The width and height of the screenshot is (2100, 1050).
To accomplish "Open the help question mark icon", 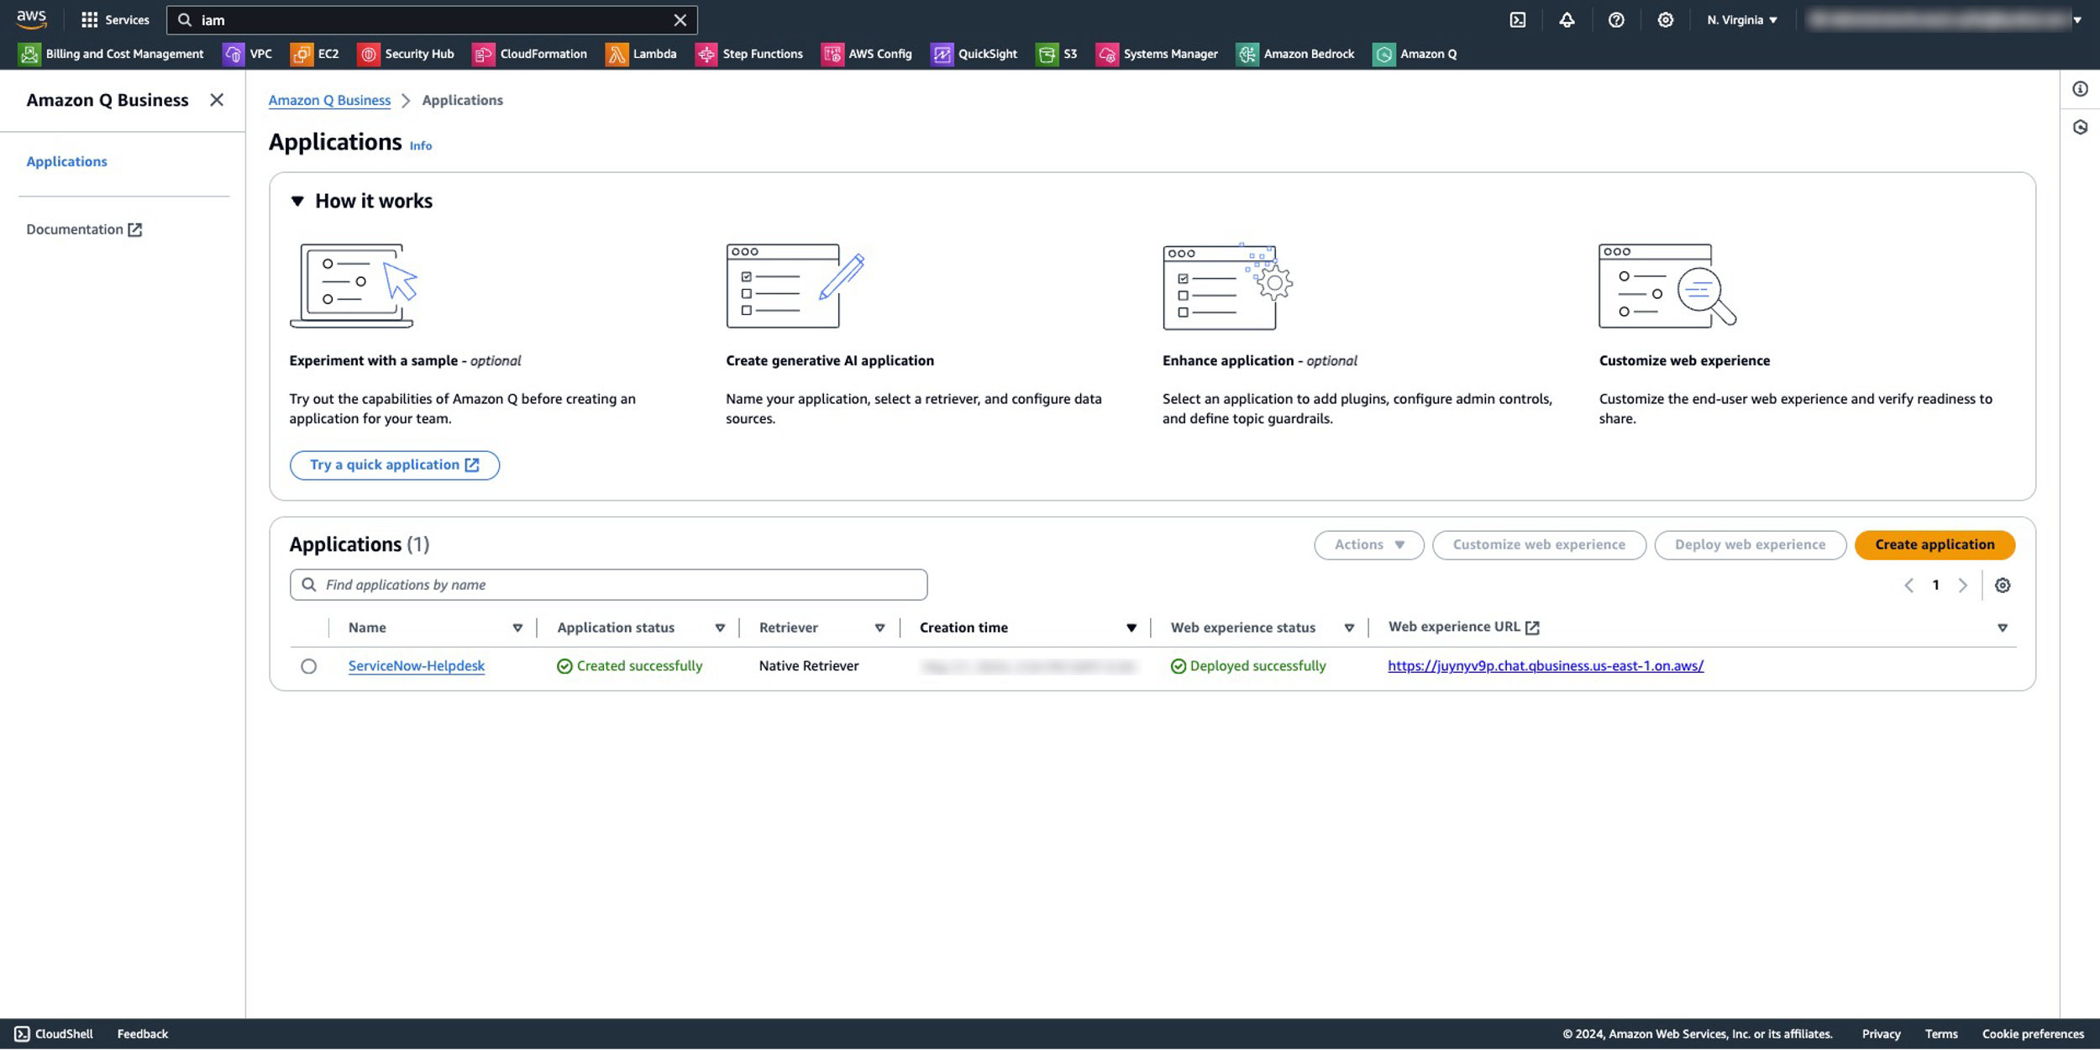I will click(1615, 20).
